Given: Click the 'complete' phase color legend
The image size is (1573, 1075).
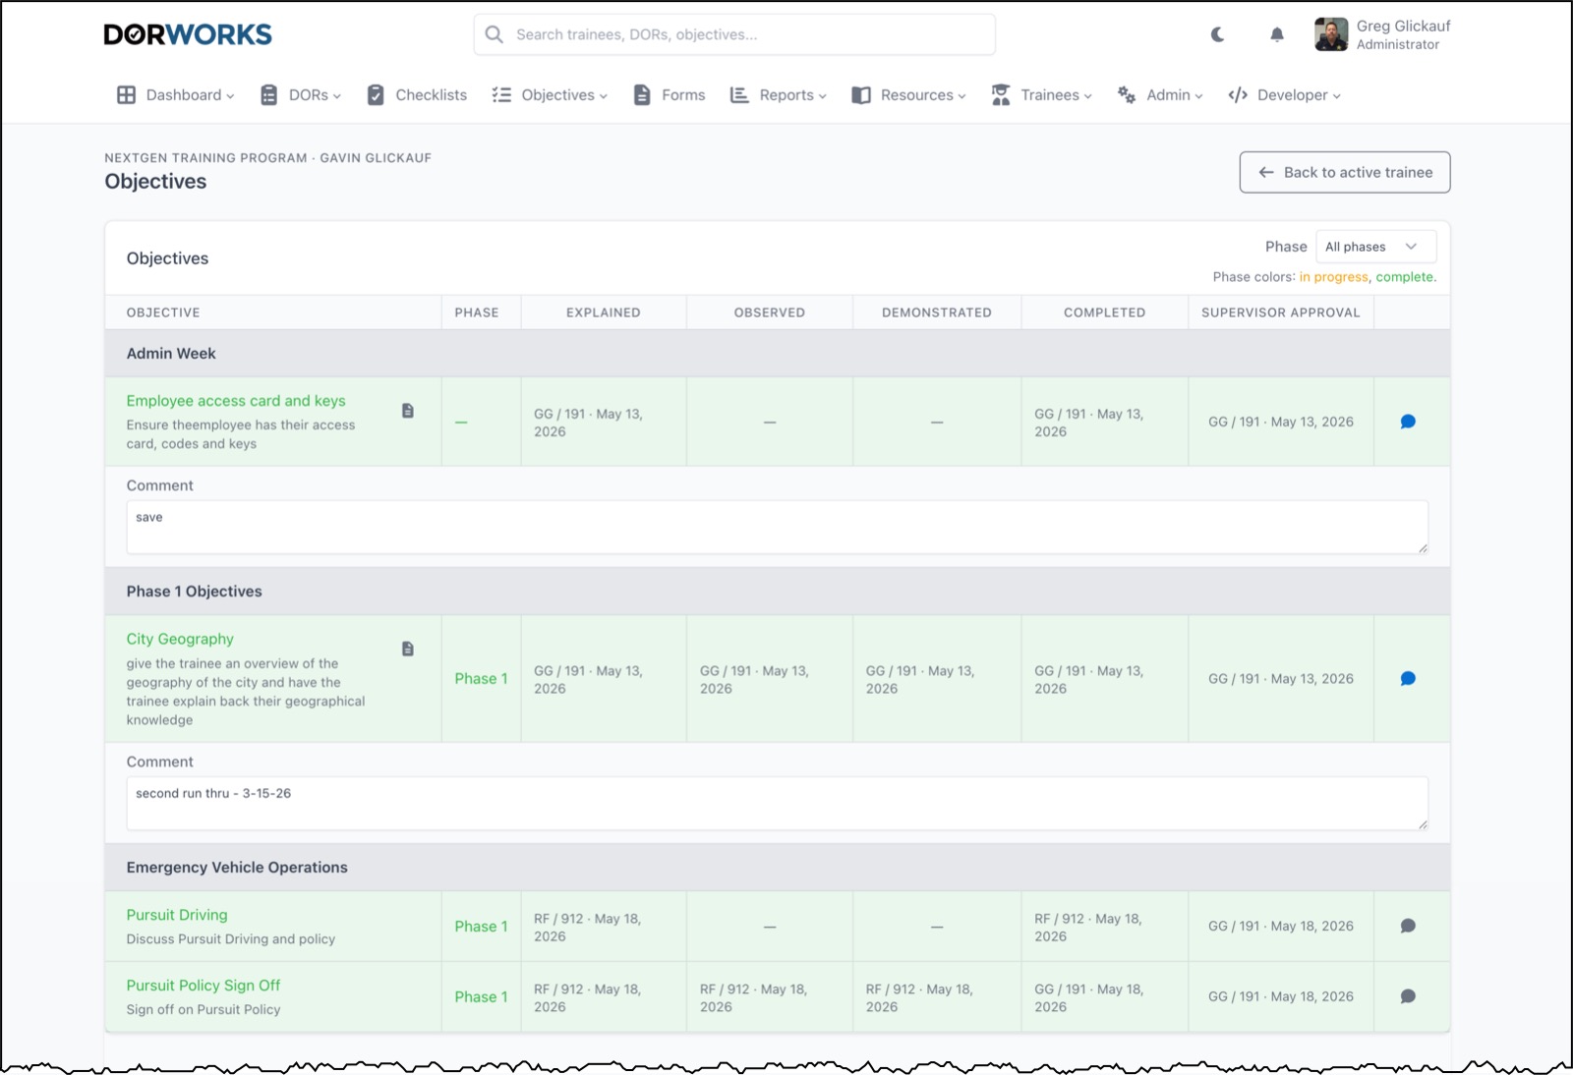Looking at the screenshot, I should click(x=1405, y=277).
